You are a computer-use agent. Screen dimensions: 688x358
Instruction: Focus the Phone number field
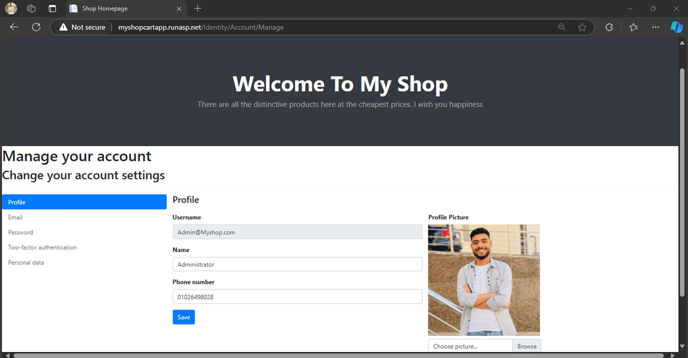298,297
